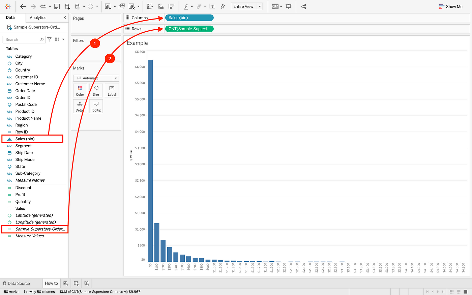
Task: Click the Group Members paperclip icon
Action: point(199,6)
